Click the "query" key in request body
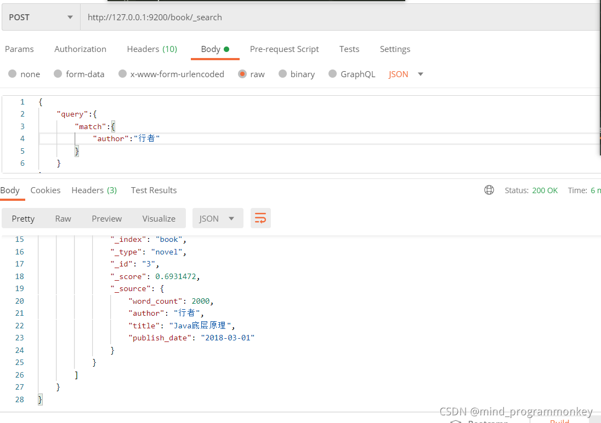This screenshot has width=601, height=423. tap(72, 114)
